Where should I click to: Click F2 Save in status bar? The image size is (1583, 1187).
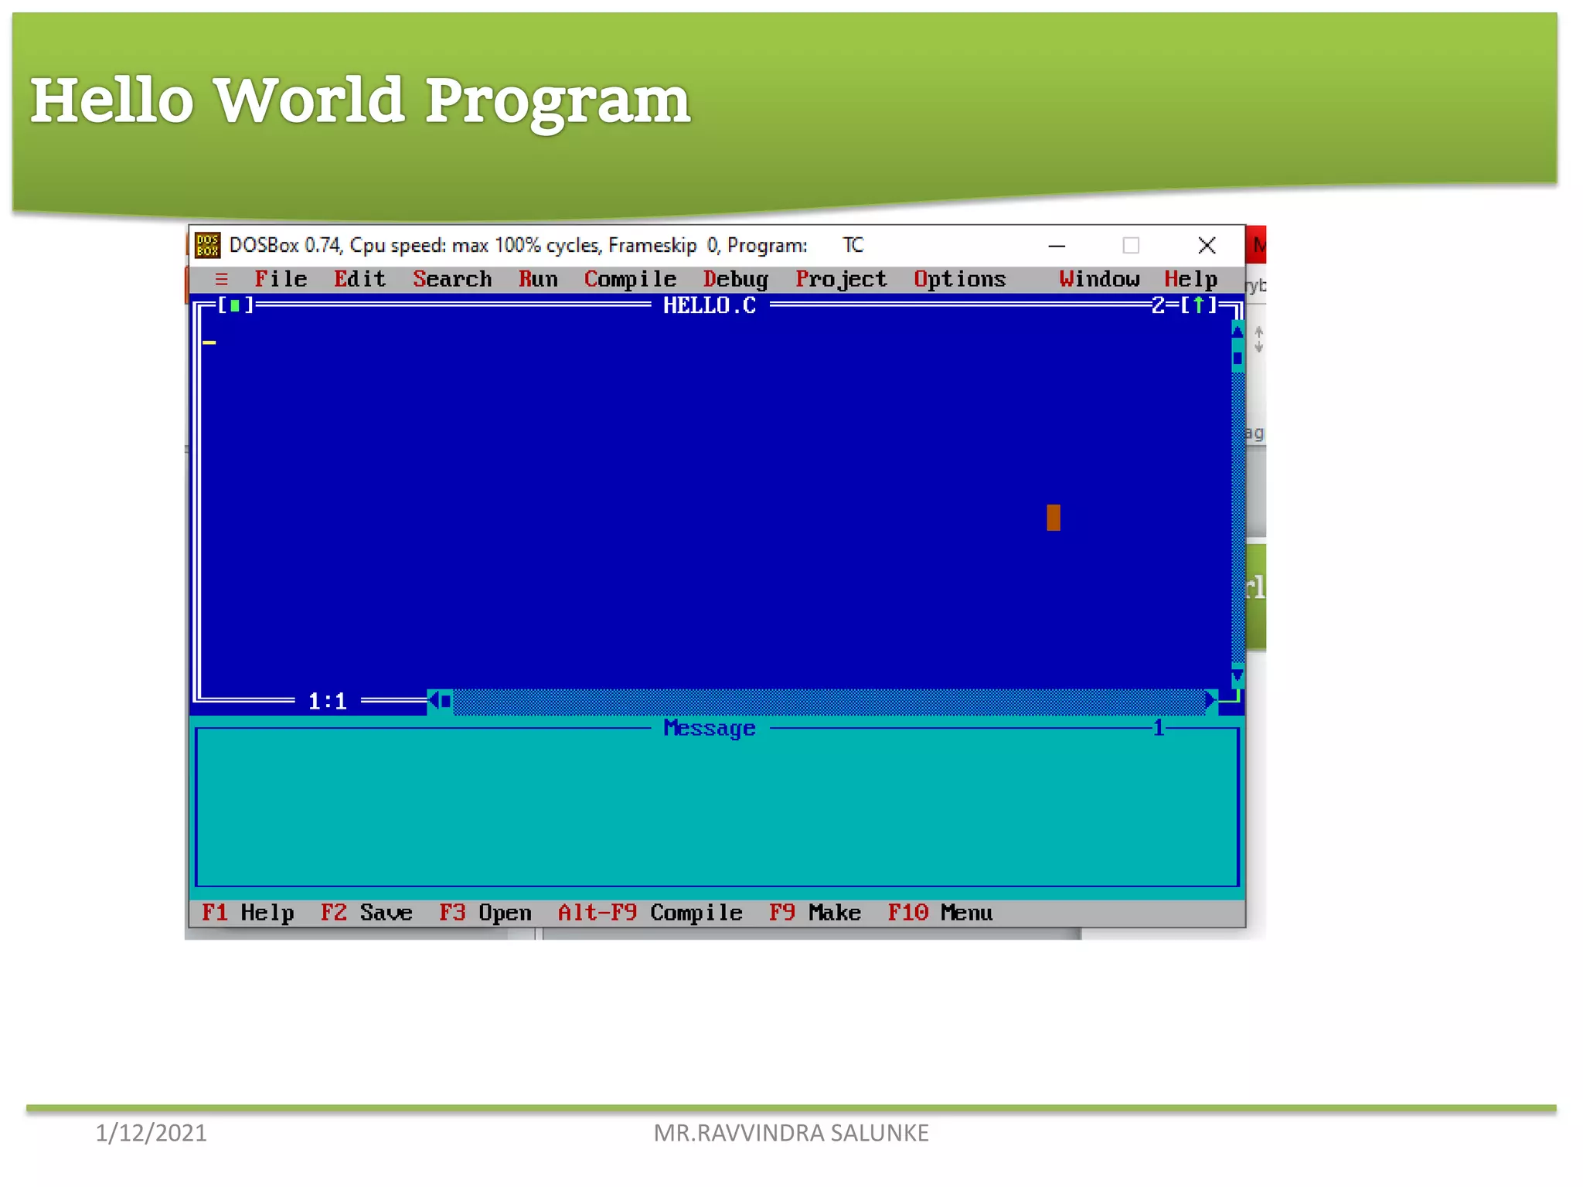point(366,913)
